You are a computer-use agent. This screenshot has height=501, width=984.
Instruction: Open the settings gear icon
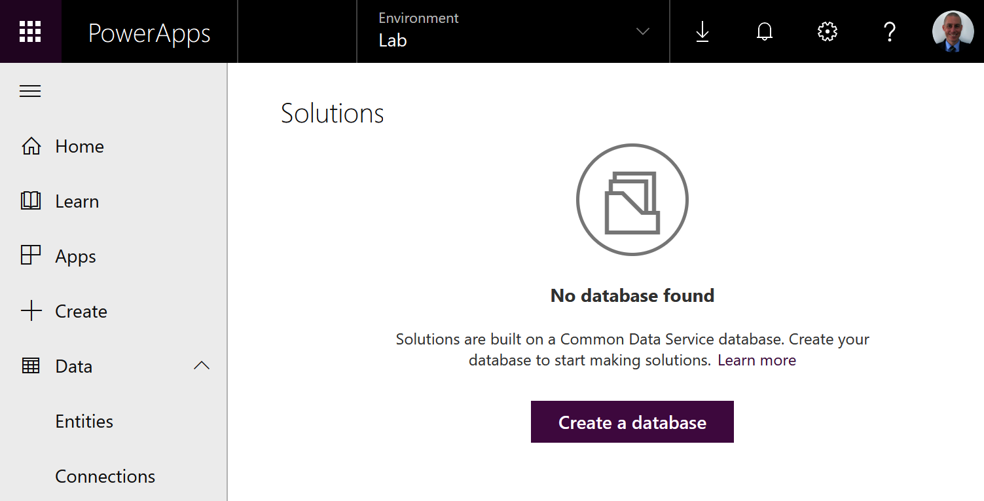click(x=828, y=31)
